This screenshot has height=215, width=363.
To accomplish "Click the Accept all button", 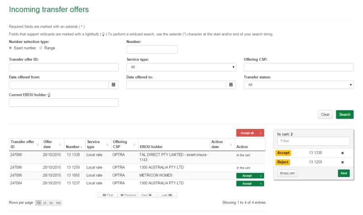I will tap(247, 133).
